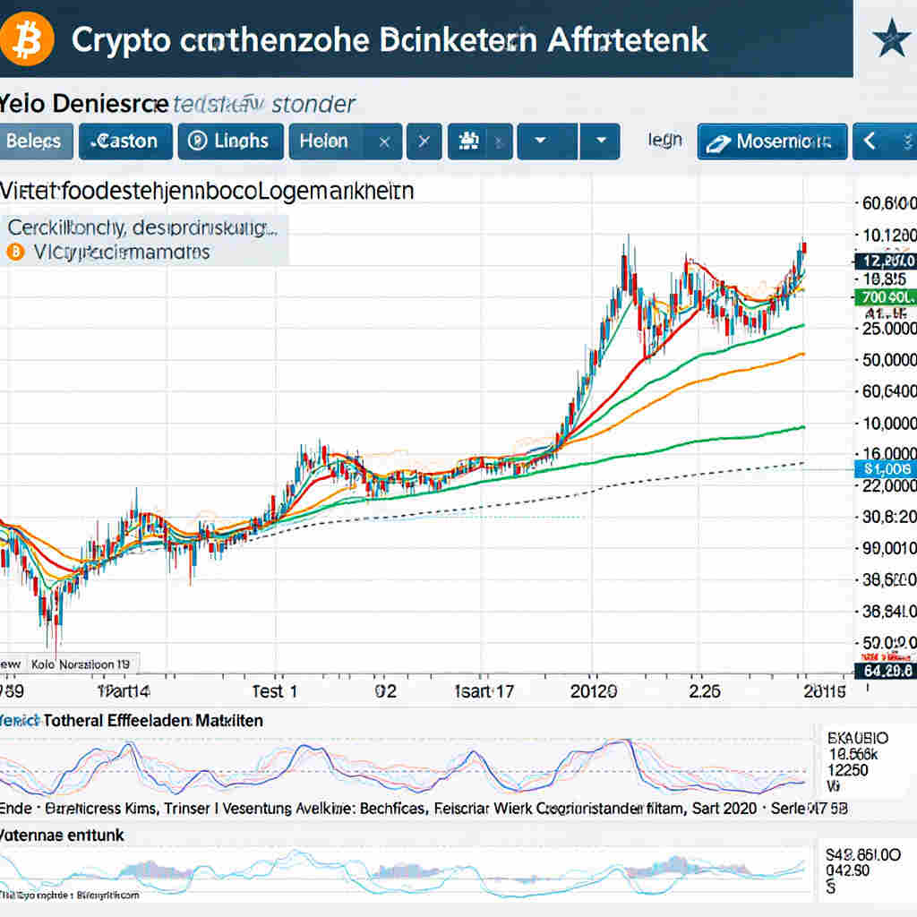Click the left chevron button beside Mosemion
The width and height of the screenshot is (917, 917).
point(868,141)
